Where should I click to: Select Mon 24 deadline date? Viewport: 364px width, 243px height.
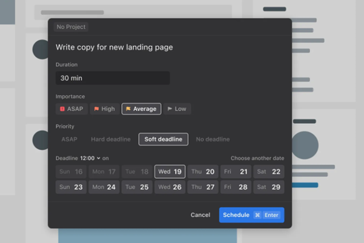point(104,187)
